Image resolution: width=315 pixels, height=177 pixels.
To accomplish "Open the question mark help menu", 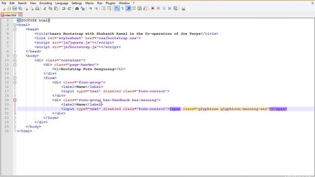I will point(134,3).
